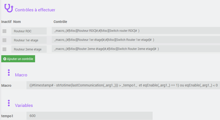Check Inactif box for Routeur 1er etage
The height and width of the screenshot is (120, 220).
coord(4,40)
